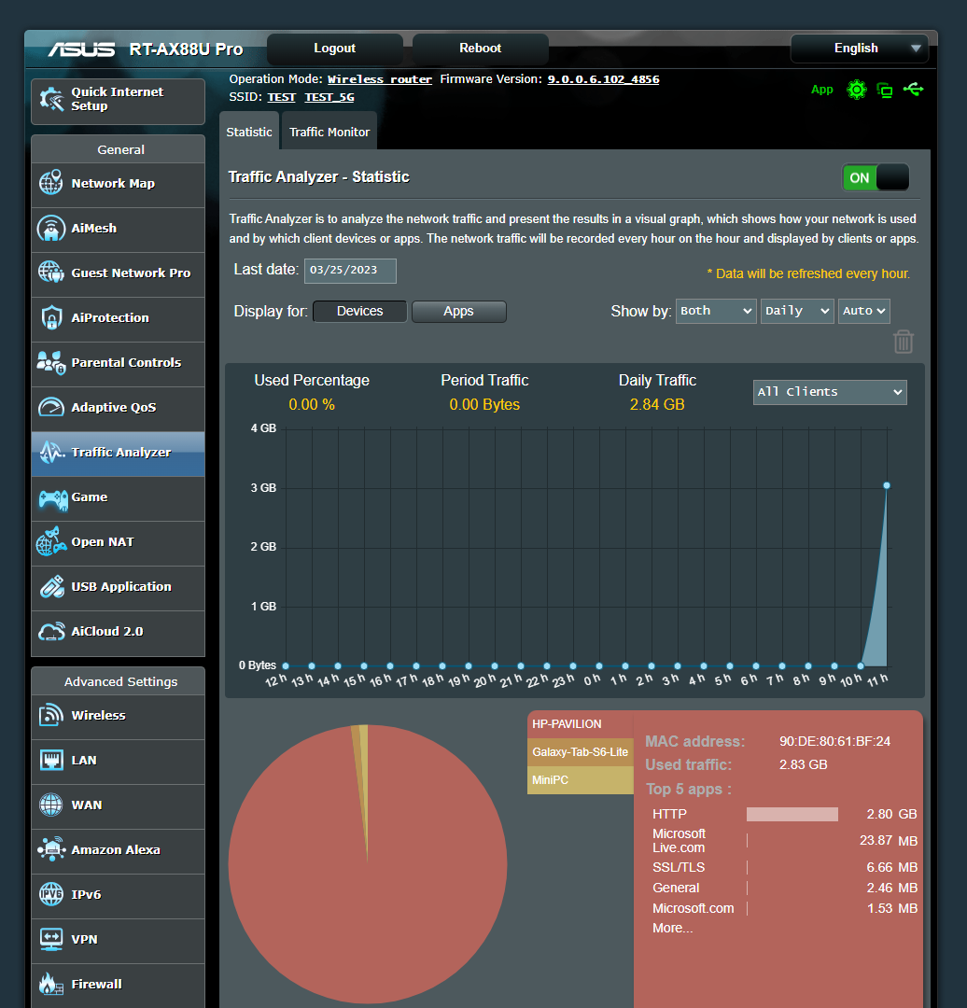Click the green network clients status icon

[x=885, y=90]
